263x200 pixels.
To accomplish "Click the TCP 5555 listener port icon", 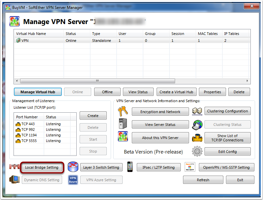I will coord(18,141).
